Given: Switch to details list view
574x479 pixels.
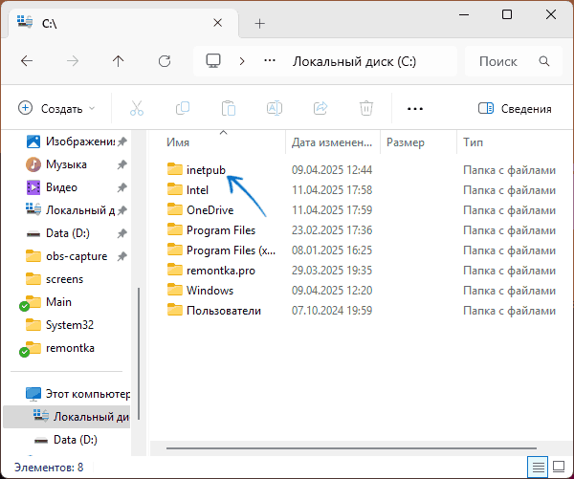Looking at the screenshot, I should click(x=538, y=467).
